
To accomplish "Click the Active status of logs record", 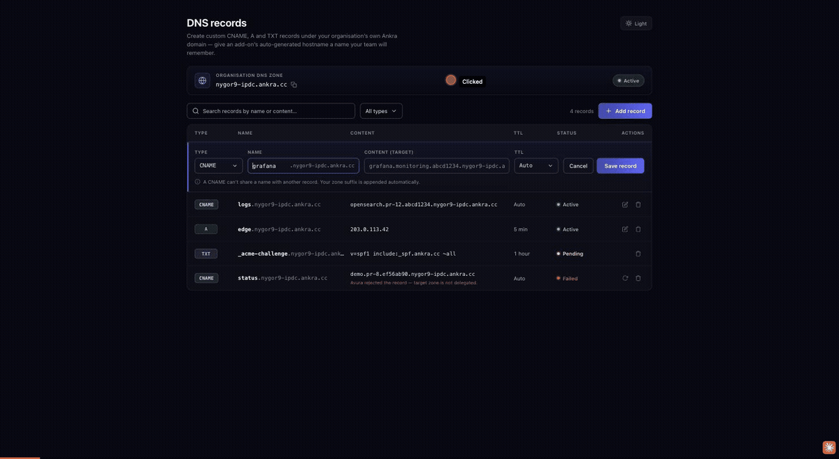I will point(568,205).
